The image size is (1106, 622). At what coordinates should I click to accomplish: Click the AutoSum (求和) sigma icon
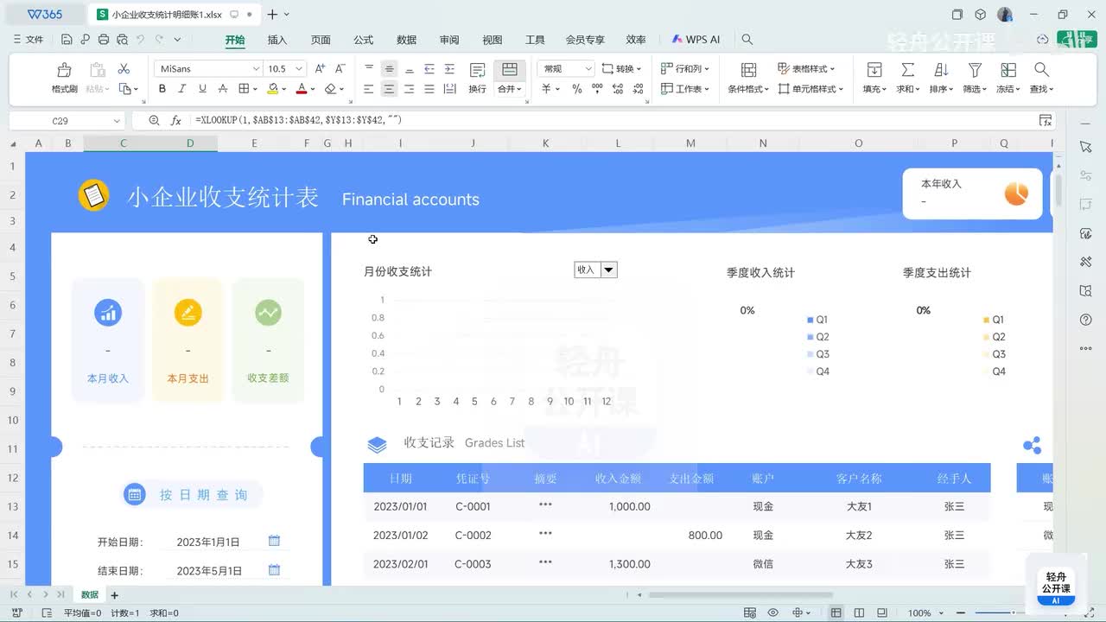click(907, 70)
